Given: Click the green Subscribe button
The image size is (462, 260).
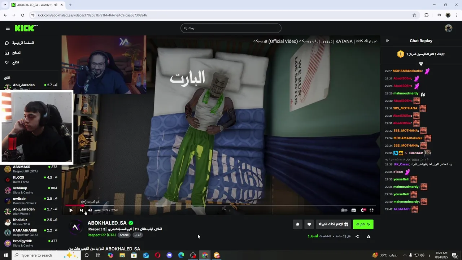Looking at the screenshot, I should [x=363, y=224].
